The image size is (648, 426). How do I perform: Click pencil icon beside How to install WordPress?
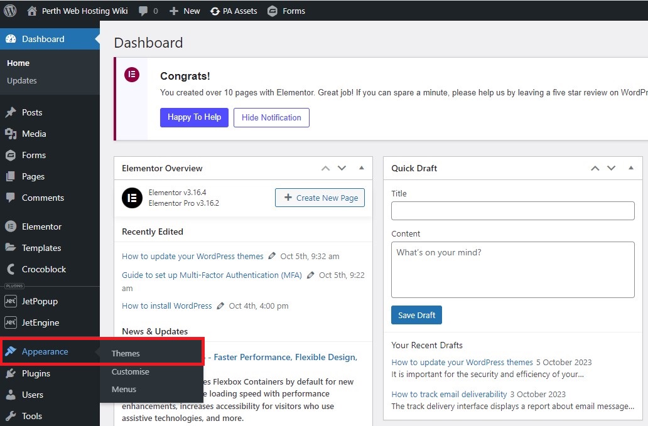point(220,306)
